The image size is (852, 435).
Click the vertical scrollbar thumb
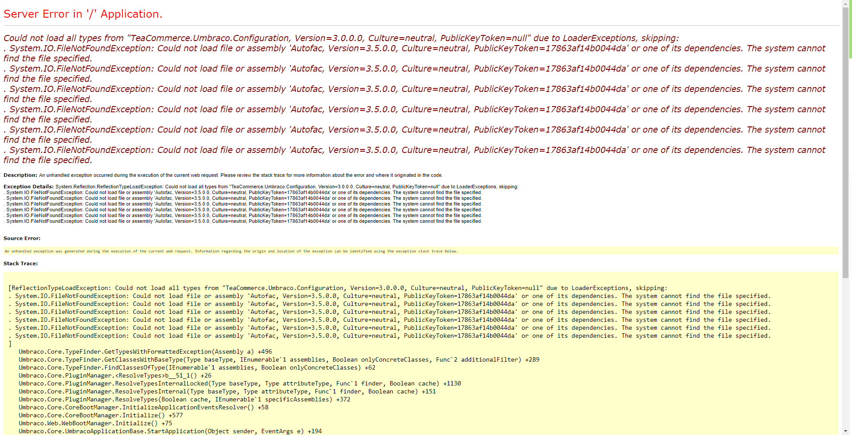[845, 142]
